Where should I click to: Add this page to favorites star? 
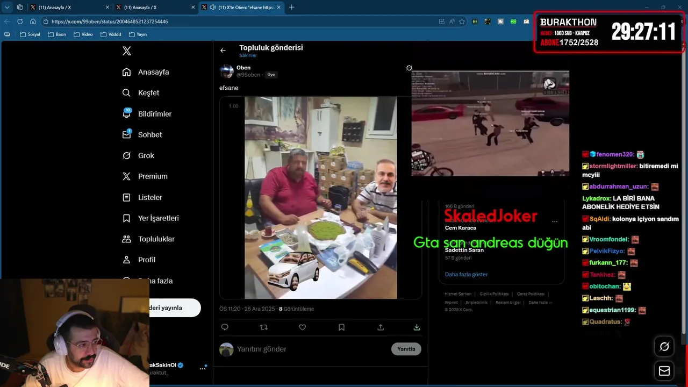(x=462, y=21)
